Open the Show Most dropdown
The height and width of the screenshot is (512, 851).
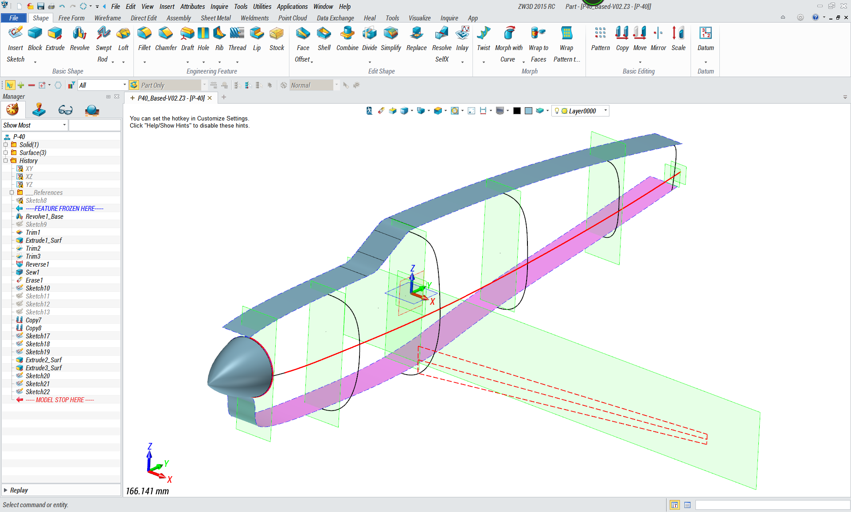pos(64,125)
